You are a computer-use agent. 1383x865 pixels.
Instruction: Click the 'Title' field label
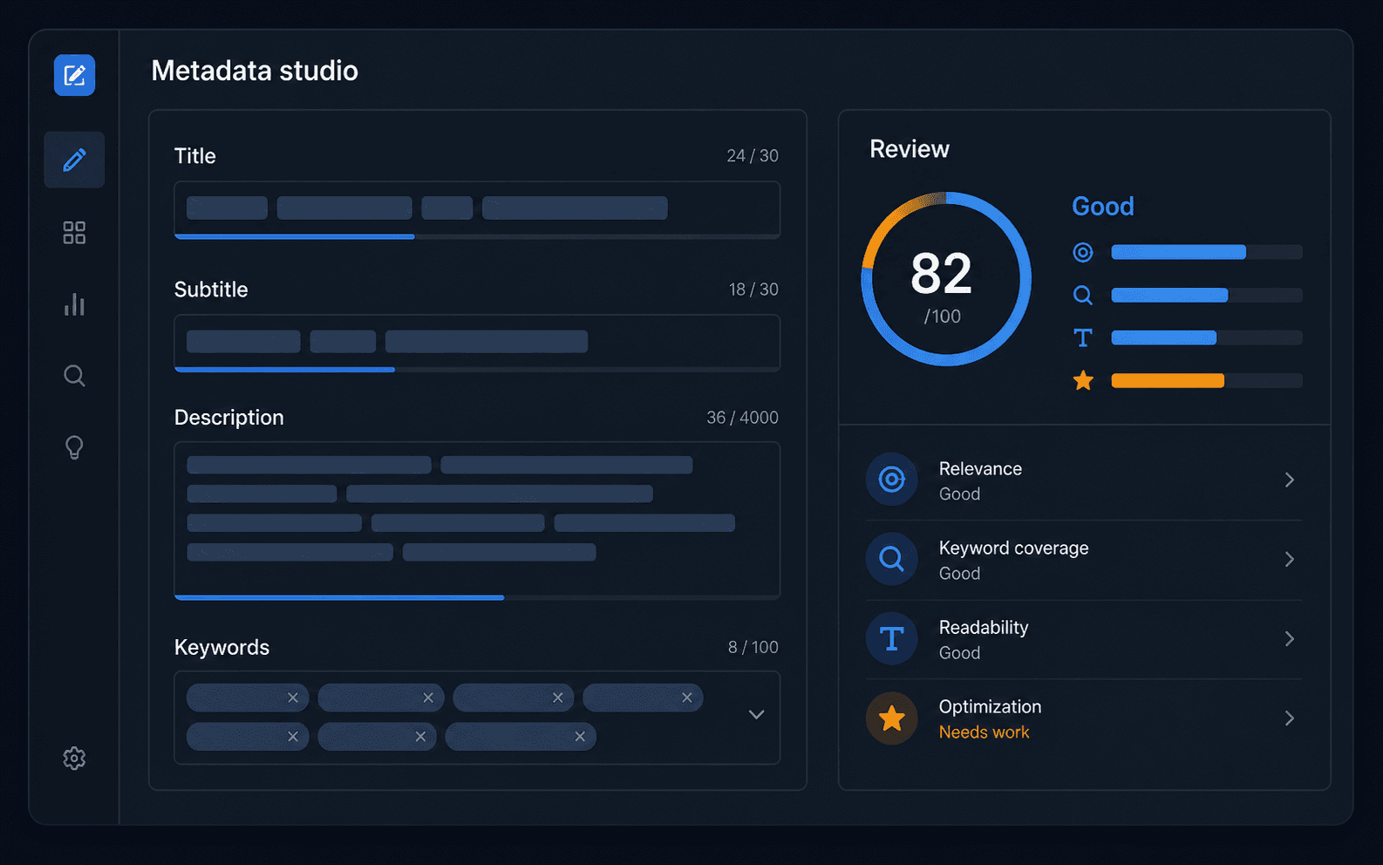[x=194, y=156]
